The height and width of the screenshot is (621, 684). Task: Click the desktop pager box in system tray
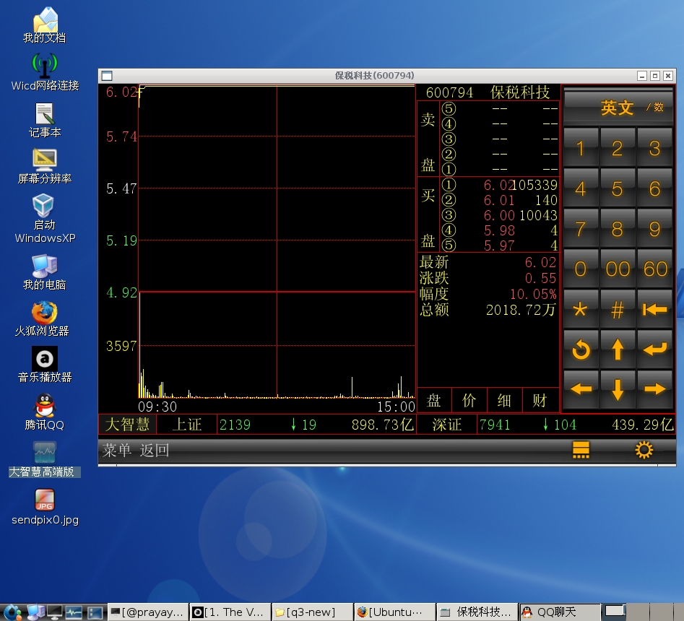pos(615,611)
